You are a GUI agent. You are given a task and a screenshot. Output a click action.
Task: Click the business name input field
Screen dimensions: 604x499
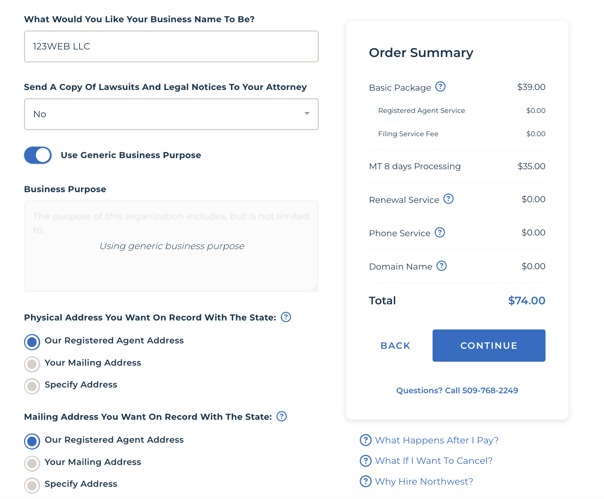[x=171, y=47]
